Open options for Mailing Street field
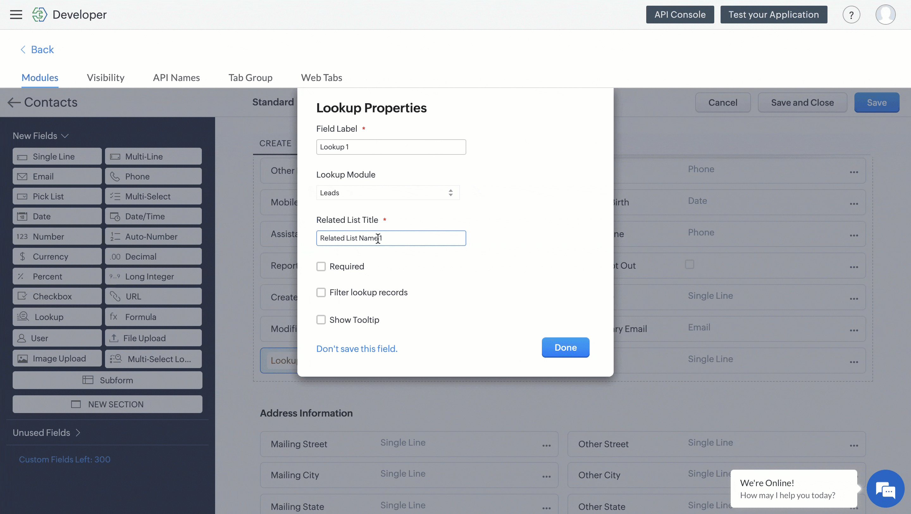This screenshot has height=514, width=911. point(546,445)
